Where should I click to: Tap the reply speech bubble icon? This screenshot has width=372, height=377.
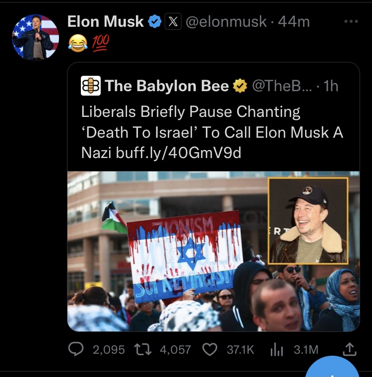click(75, 349)
